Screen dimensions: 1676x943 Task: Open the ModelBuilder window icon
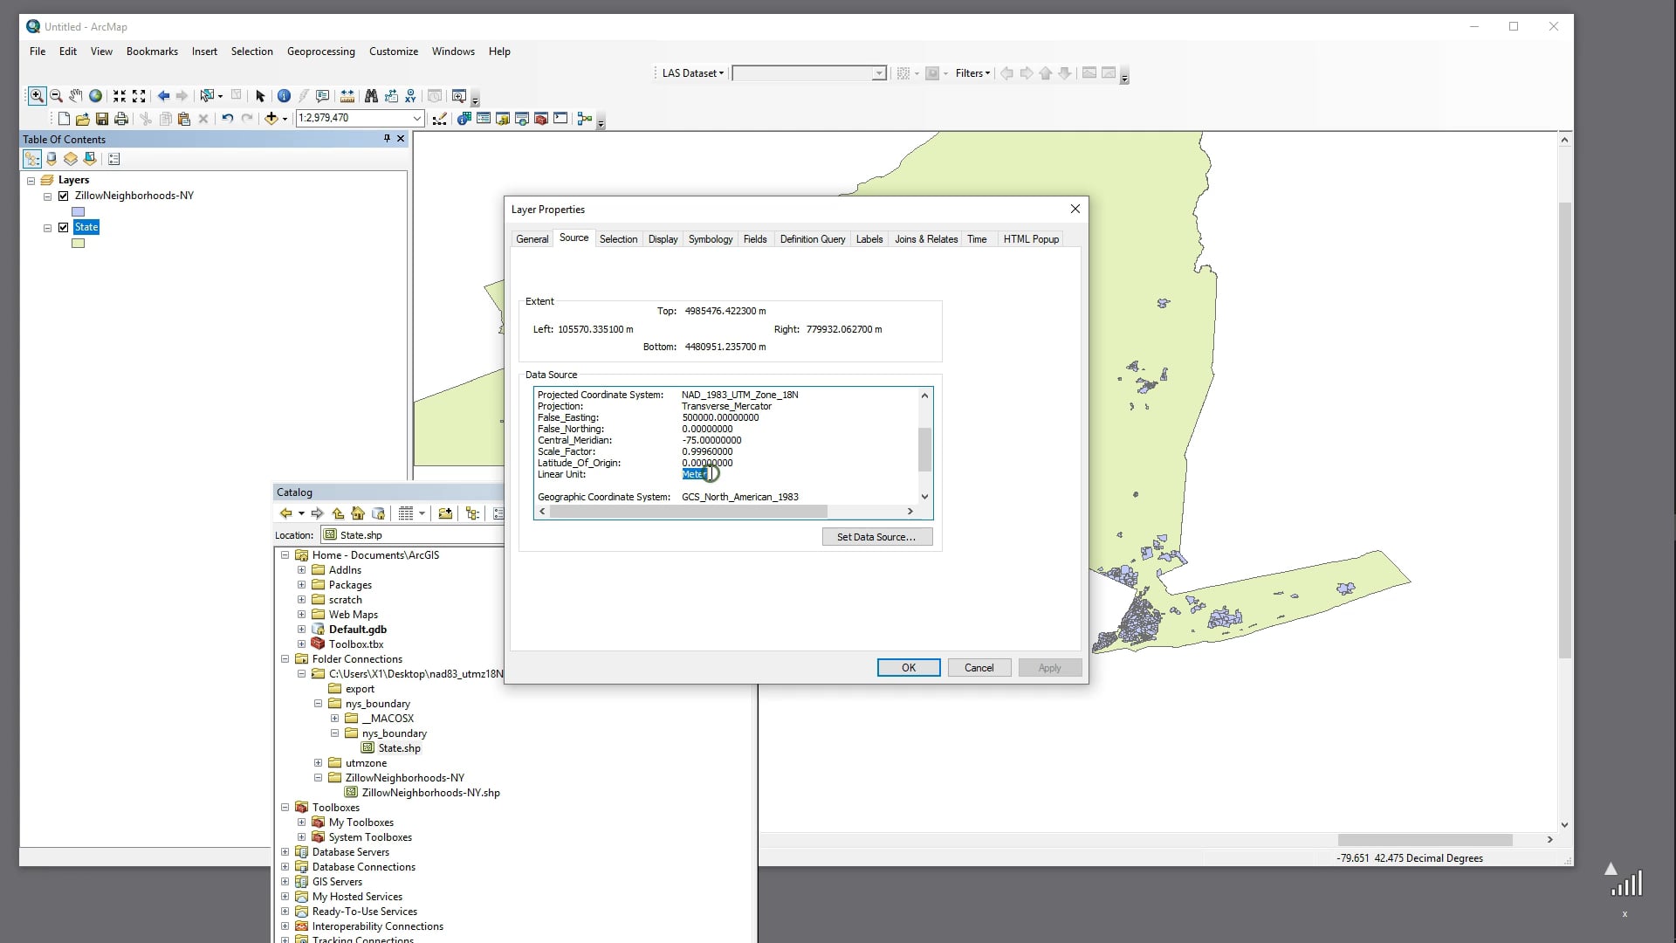click(585, 119)
